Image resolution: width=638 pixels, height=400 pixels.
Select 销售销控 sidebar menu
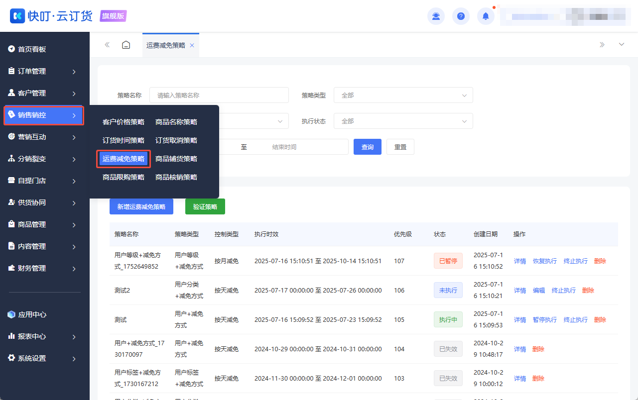tap(43, 115)
